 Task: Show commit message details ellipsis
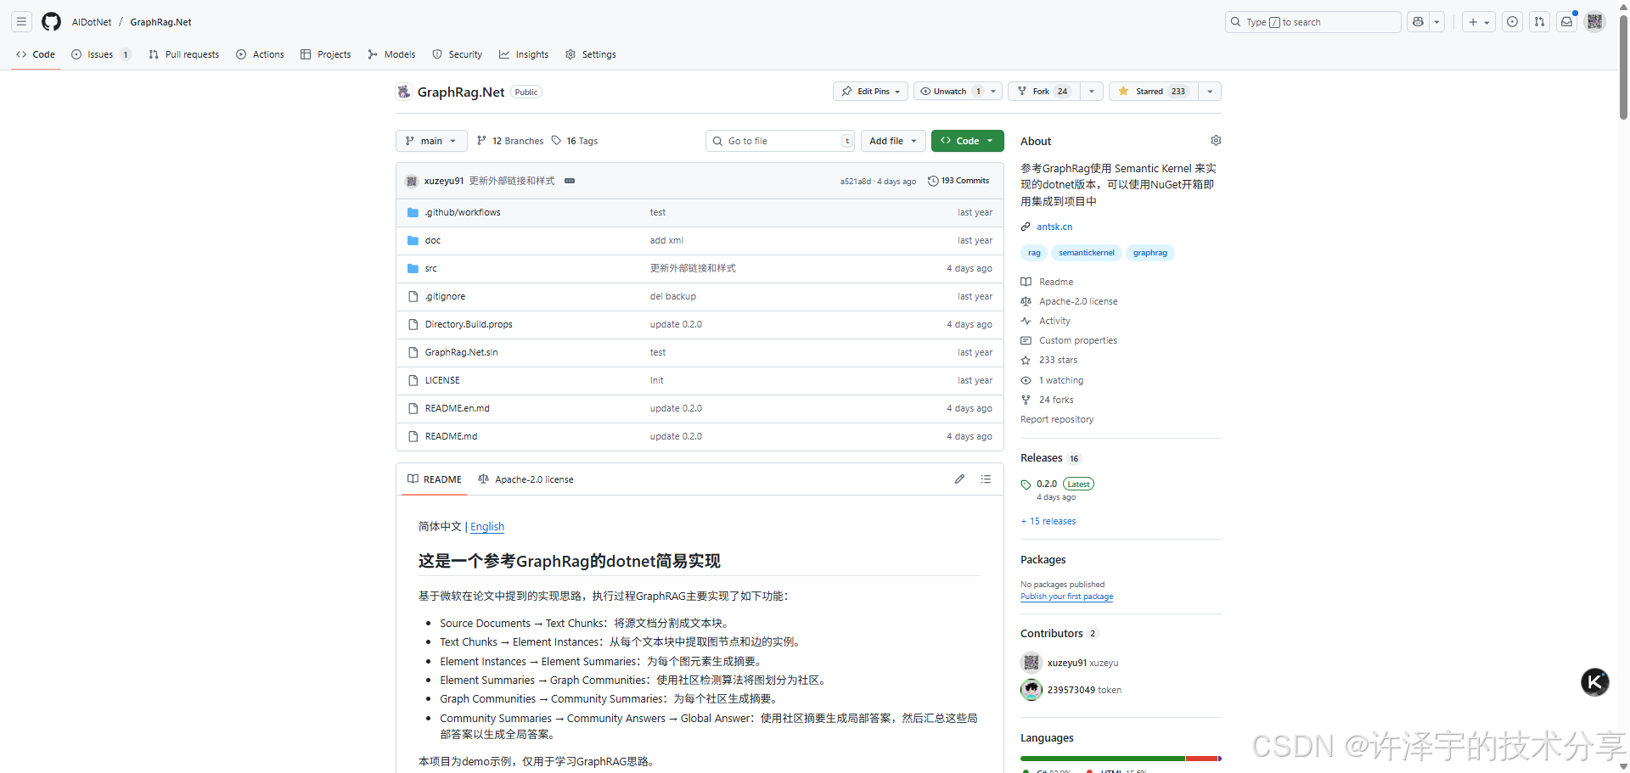[570, 181]
